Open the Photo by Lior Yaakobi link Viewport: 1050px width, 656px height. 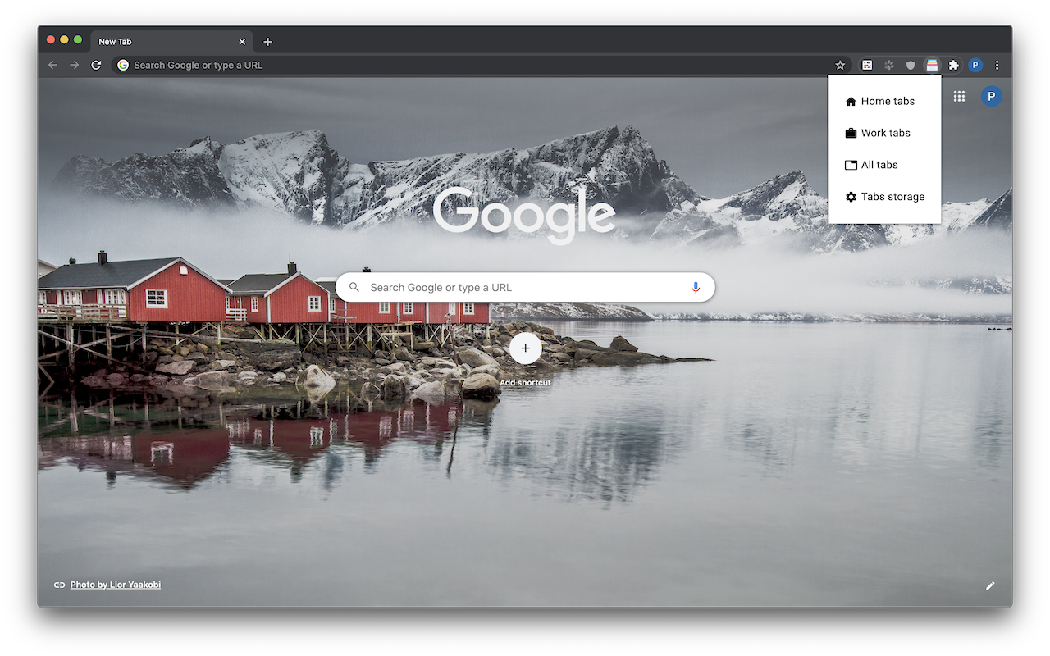(116, 585)
